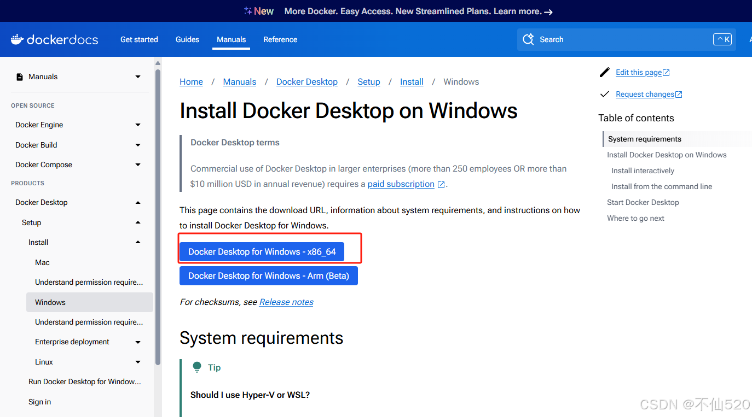
Task: Expand the Linux section arrow
Action: (x=138, y=362)
